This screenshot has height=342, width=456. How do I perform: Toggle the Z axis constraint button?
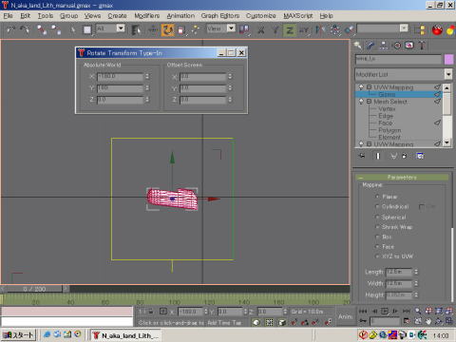pos(290,30)
